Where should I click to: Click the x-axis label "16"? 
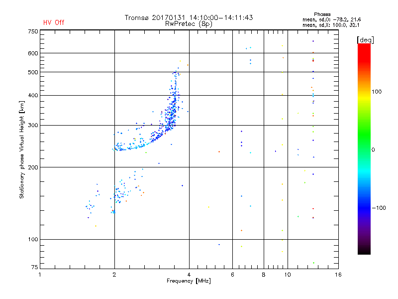coord(338,275)
